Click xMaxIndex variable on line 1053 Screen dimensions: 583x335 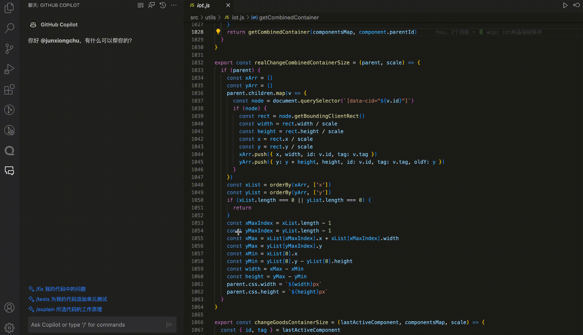pyautogui.click(x=259, y=223)
